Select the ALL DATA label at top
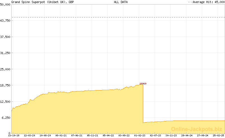The image size is (225, 138). coord(121,2)
